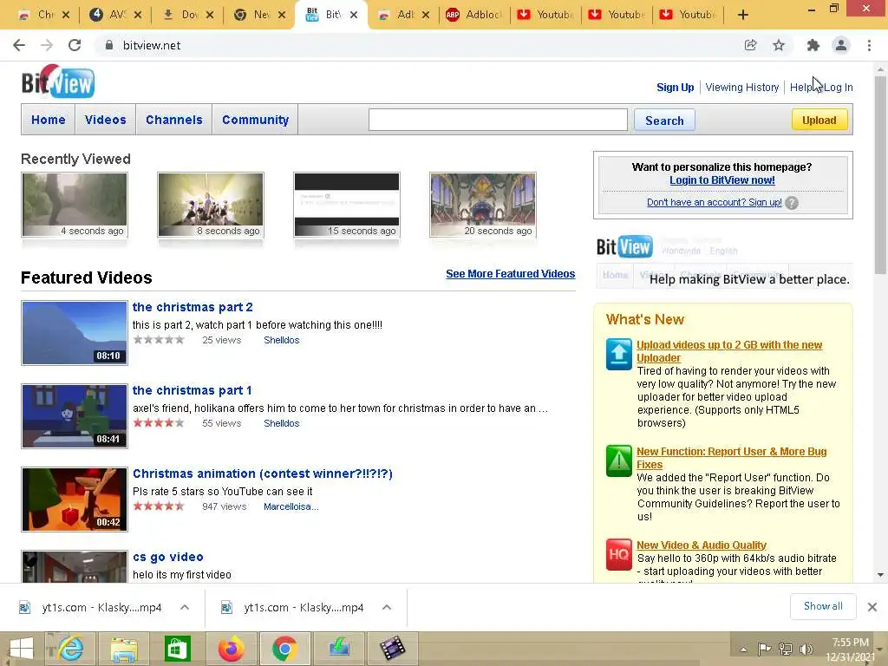Open Christmas animation contest winner video
Image resolution: width=888 pixels, height=666 pixels.
point(262,474)
